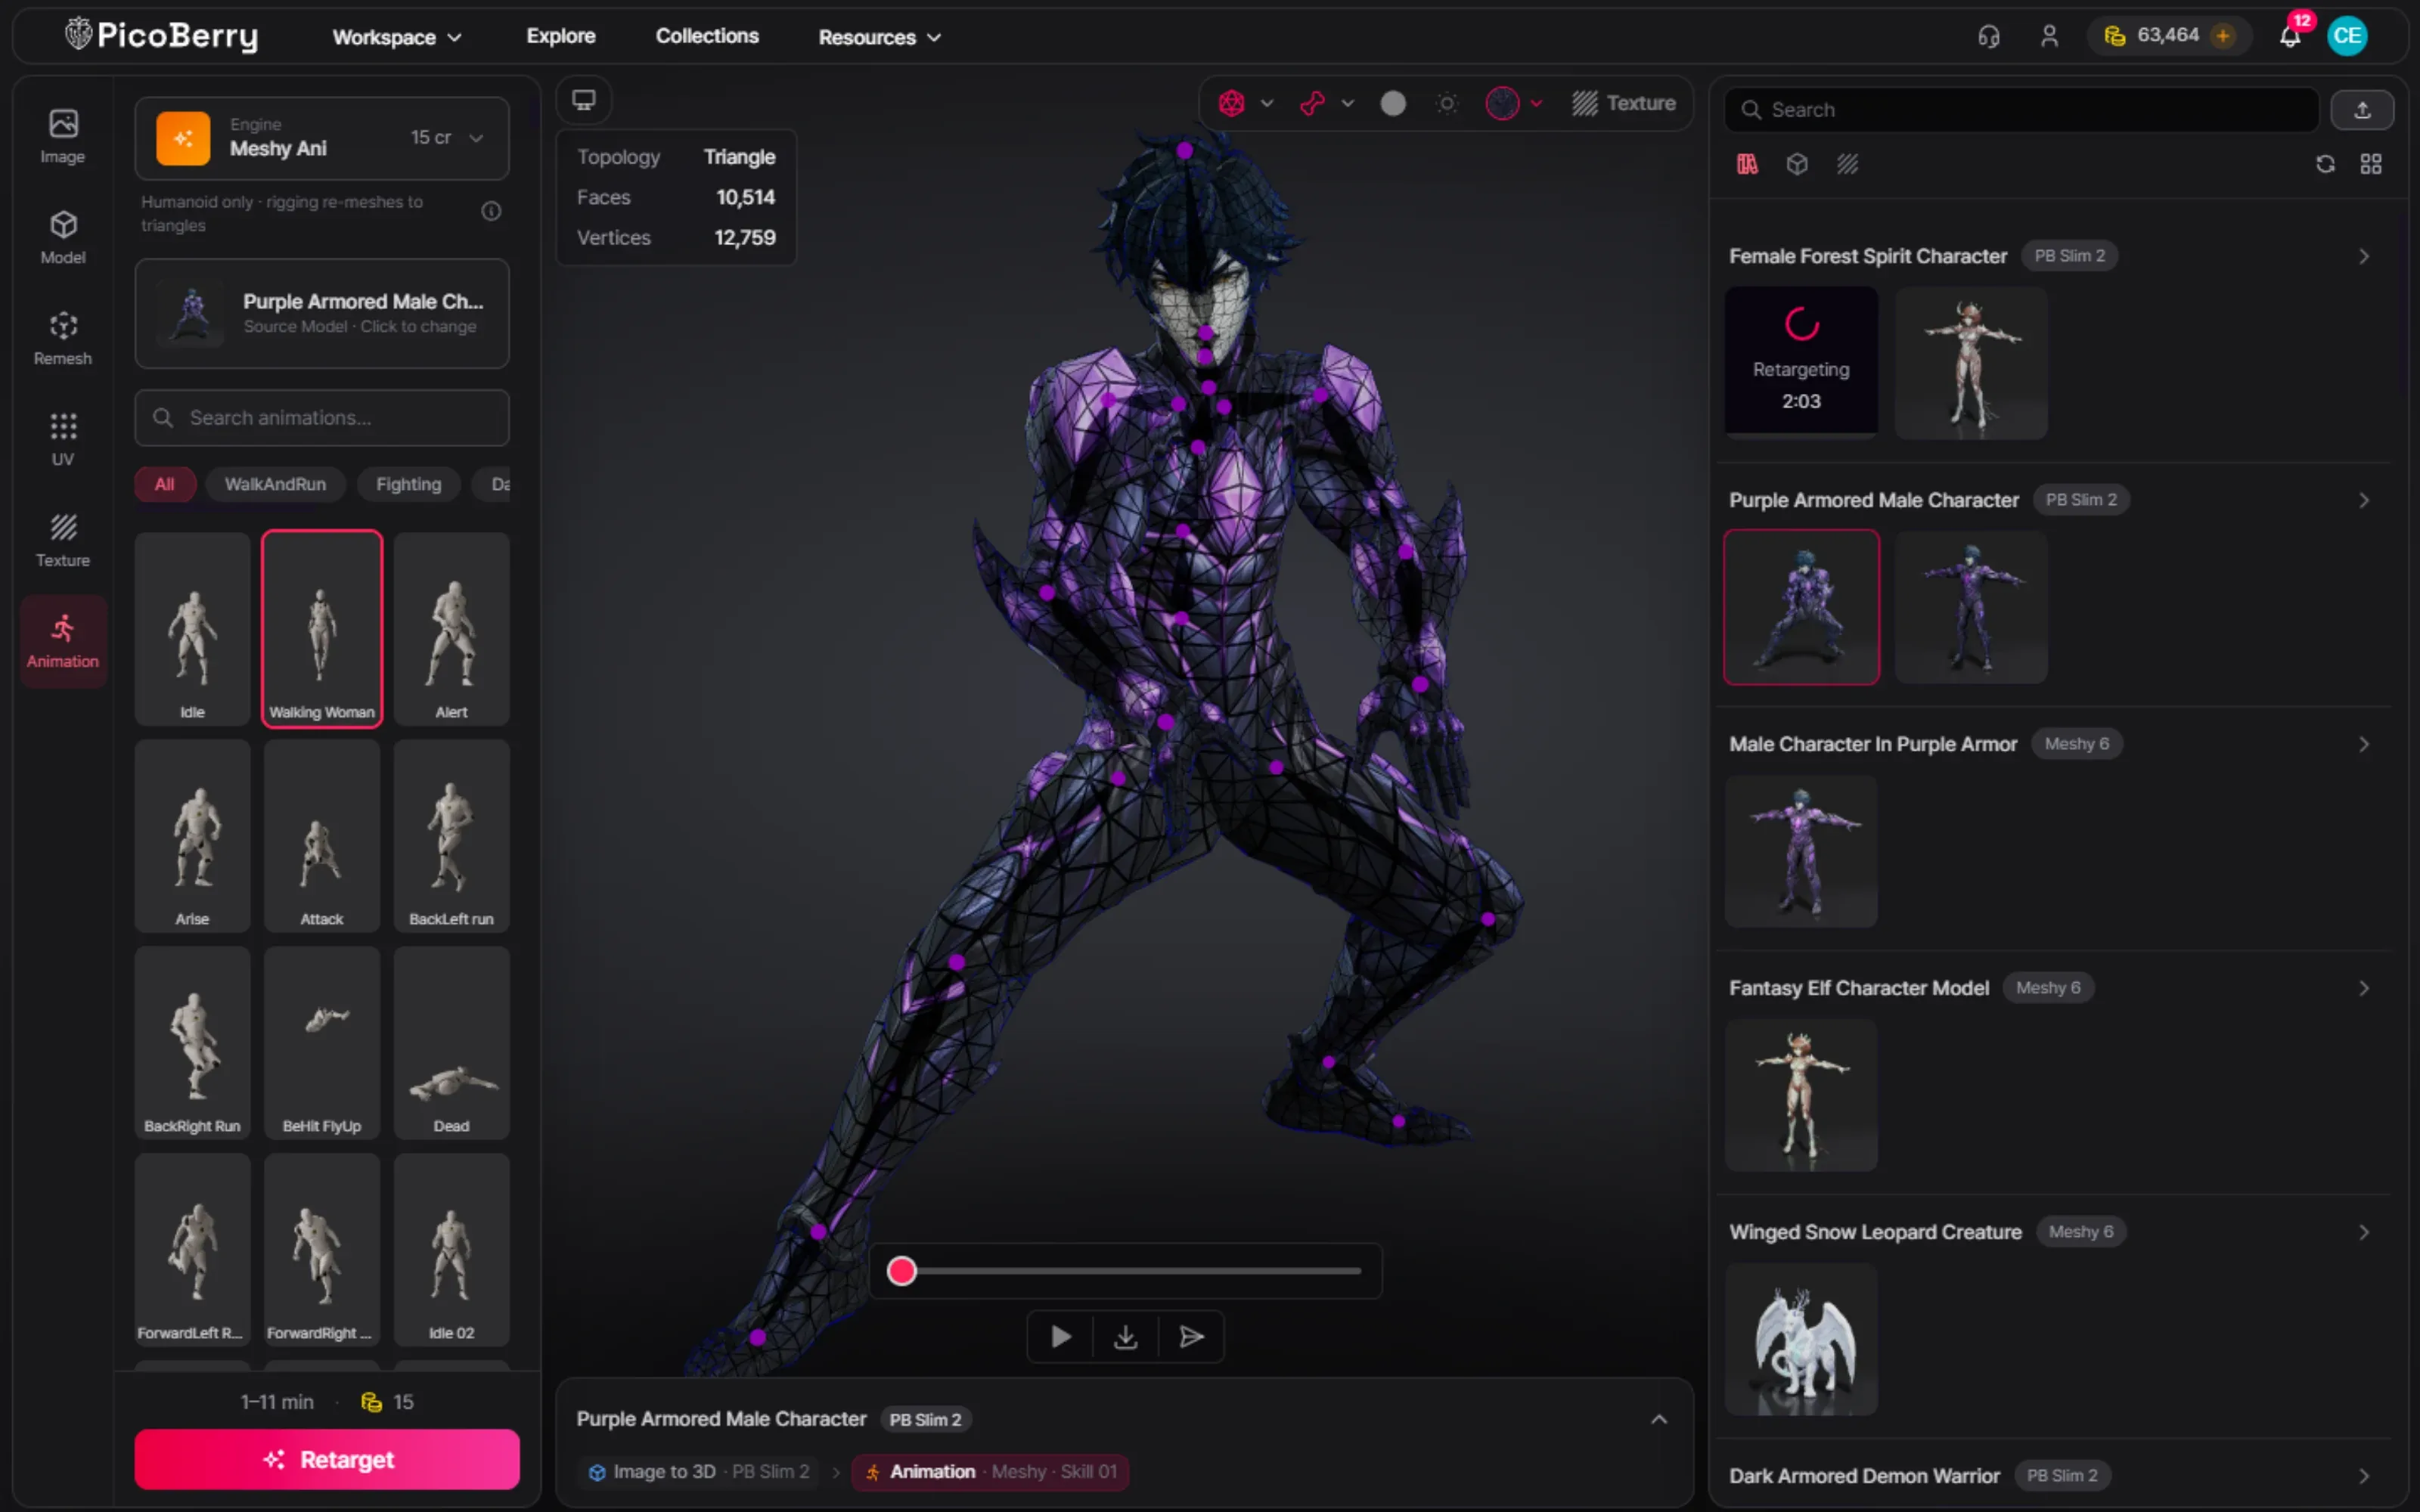Click the CE account avatar
This screenshot has width=2420, height=1512.
(x=2346, y=37)
